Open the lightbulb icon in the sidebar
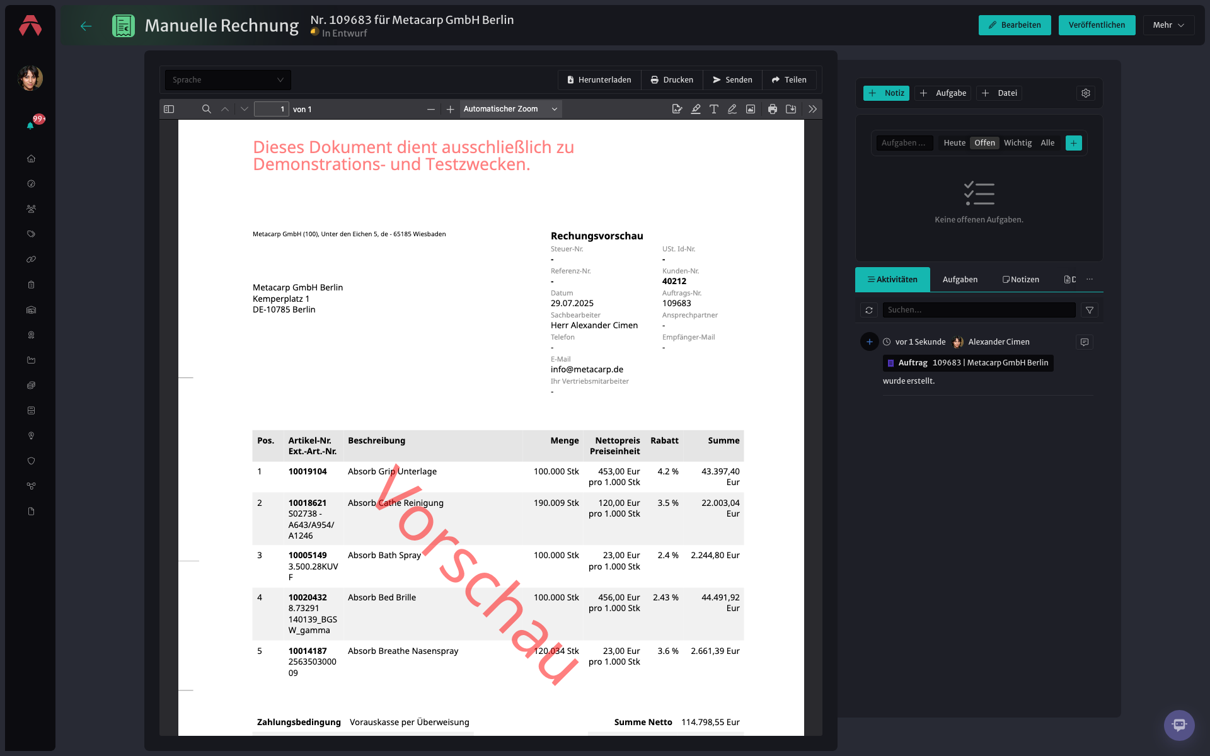The height and width of the screenshot is (756, 1210). (31, 436)
